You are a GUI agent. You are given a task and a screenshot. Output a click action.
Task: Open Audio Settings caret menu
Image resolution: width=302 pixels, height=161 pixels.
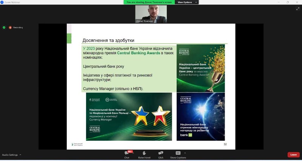pyautogui.click(x=20, y=155)
